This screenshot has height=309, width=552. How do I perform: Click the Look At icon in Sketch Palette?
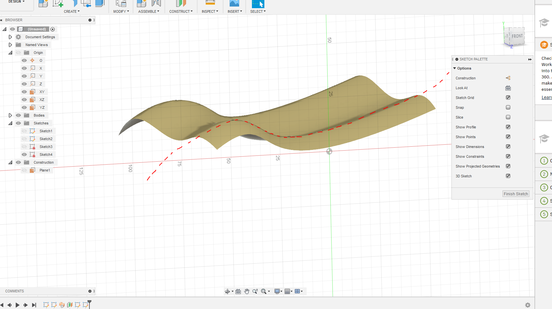508,88
